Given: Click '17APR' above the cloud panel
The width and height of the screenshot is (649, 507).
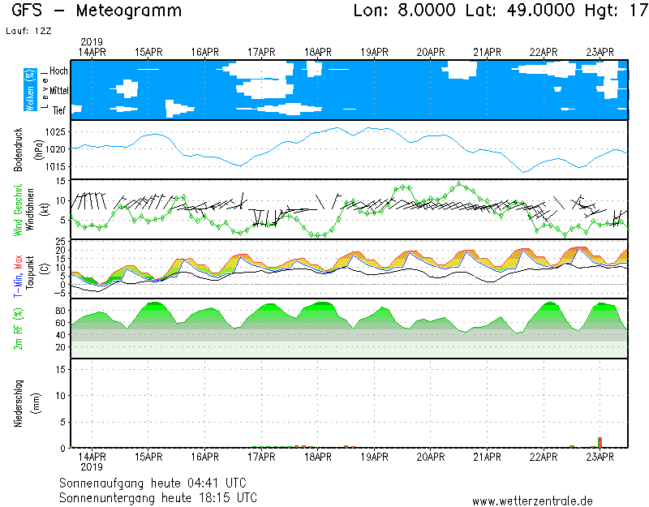Looking at the screenshot, I should pyautogui.click(x=261, y=53).
